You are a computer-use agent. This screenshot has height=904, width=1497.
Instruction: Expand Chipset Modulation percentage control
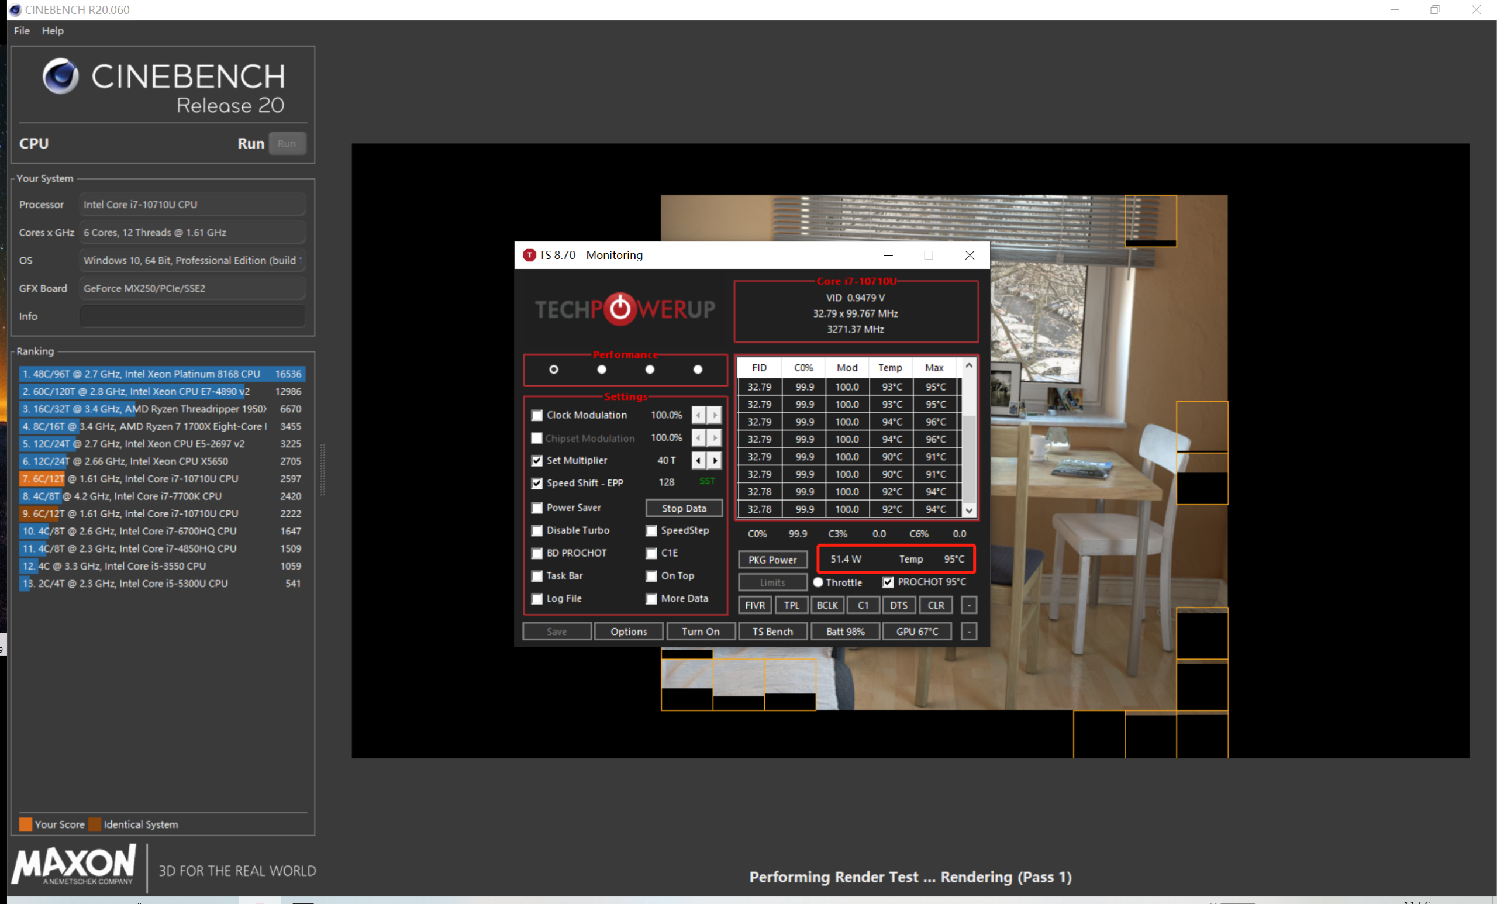pyautogui.click(x=716, y=439)
